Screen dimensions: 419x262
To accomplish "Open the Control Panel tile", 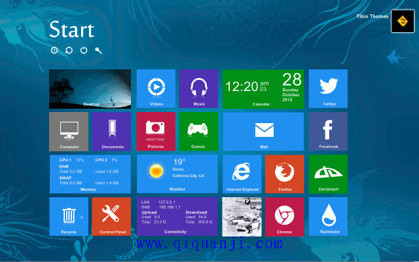I will (111, 216).
